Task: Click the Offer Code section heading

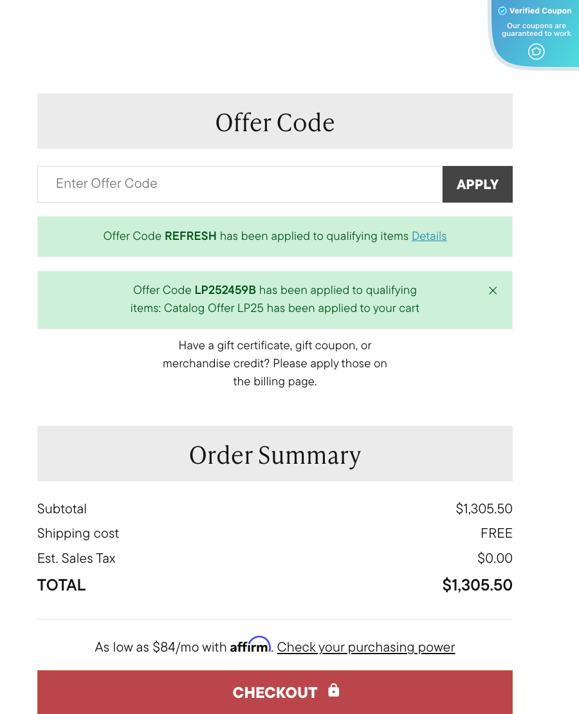Action: (275, 122)
